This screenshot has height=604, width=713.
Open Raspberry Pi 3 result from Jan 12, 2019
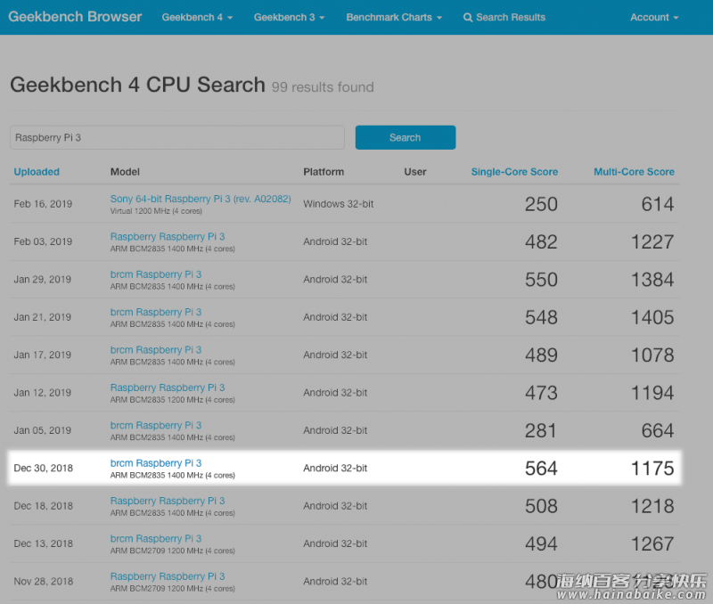click(168, 388)
